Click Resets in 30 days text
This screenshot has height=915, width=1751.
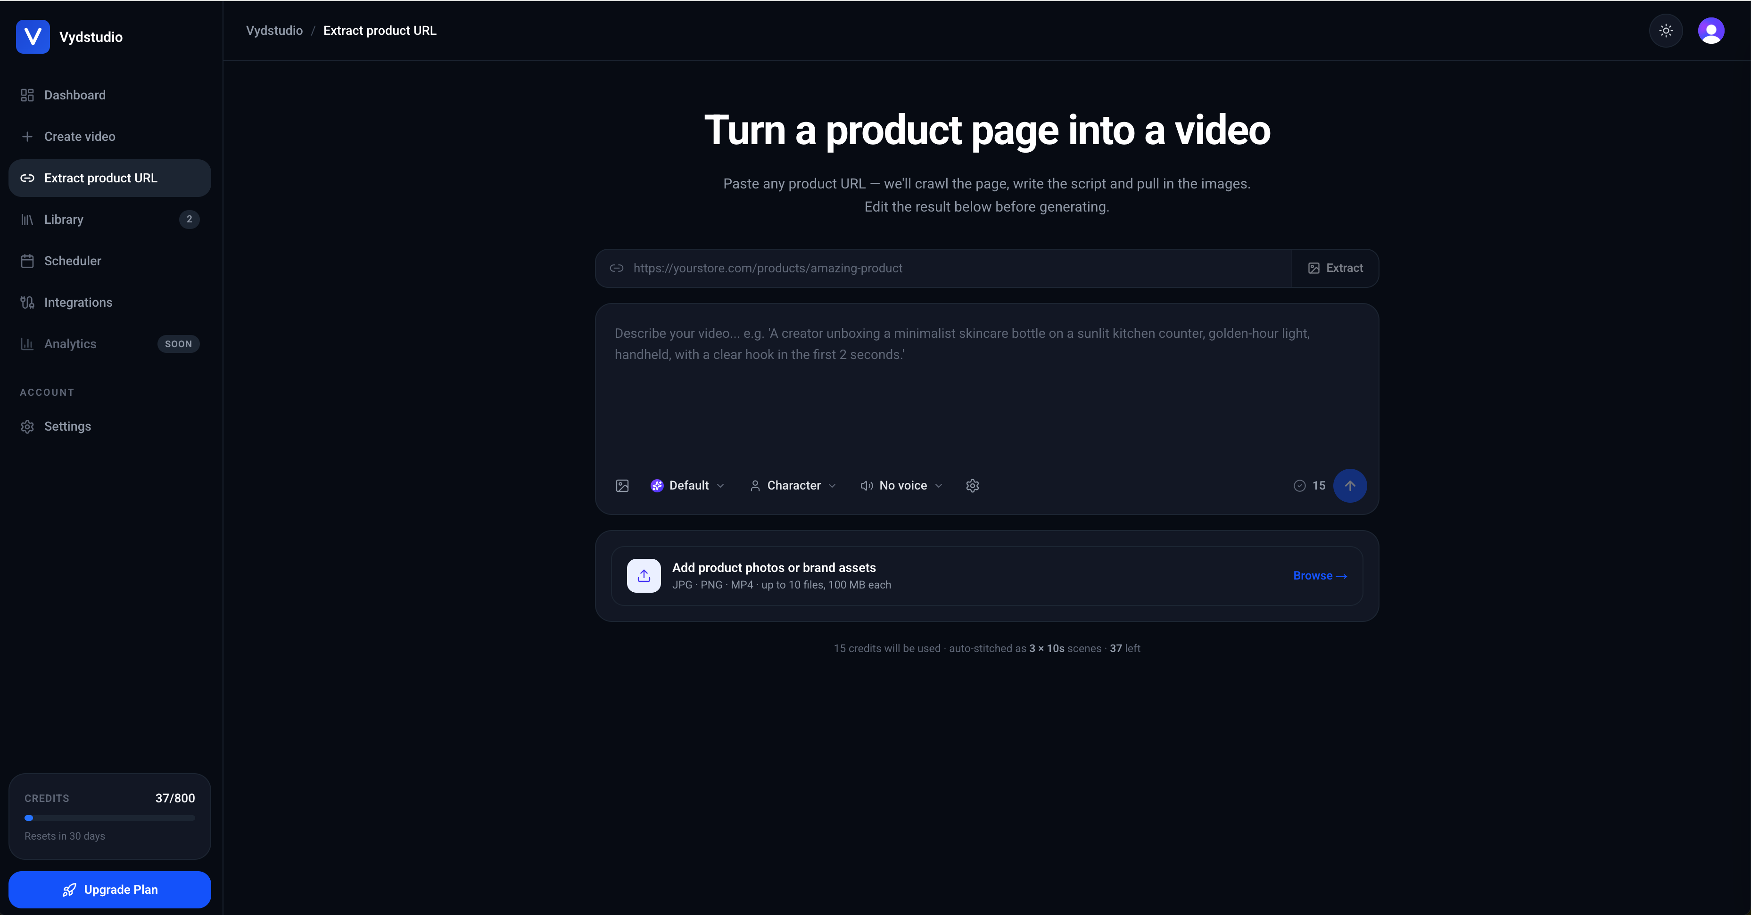[65, 836]
